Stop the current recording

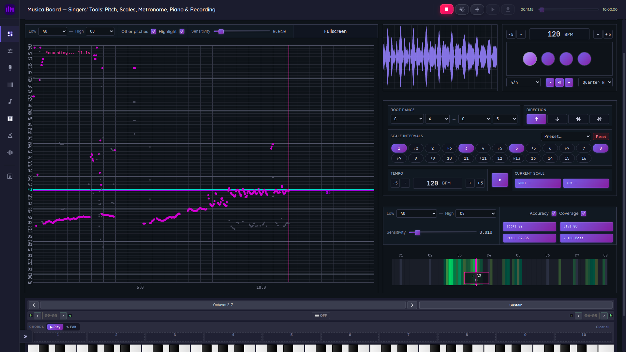[446, 9]
